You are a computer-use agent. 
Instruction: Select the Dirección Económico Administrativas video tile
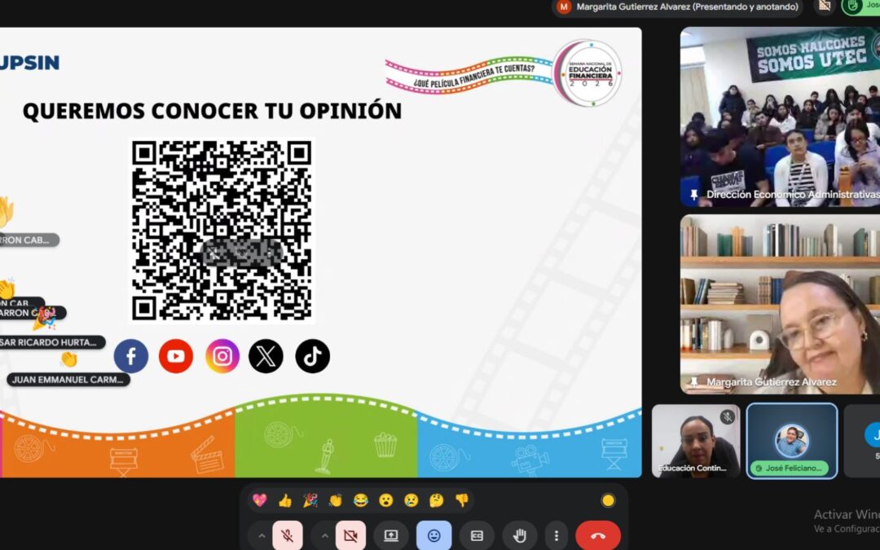780,117
